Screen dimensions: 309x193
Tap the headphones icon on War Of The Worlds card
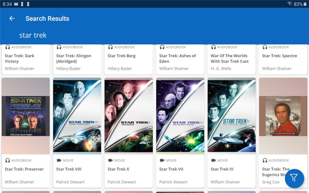[213, 47]
